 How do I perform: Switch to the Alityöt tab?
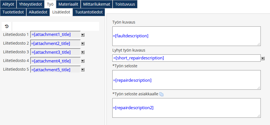(x=8, y=4)
